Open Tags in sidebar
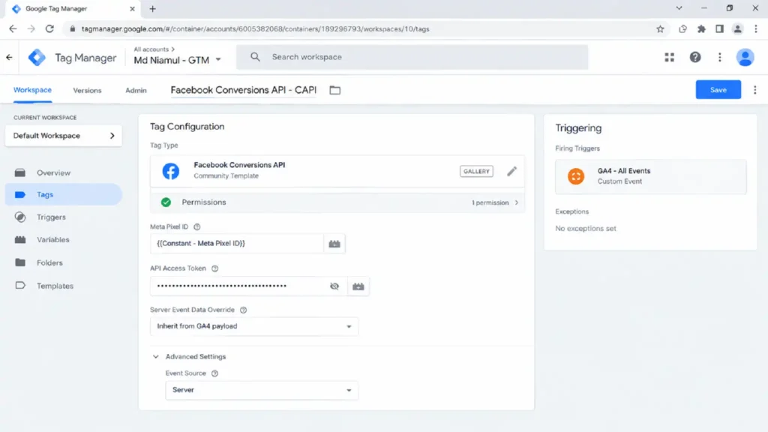Image resolution: width=768 pixels, height=432 pixels. (x=64, y=194)
